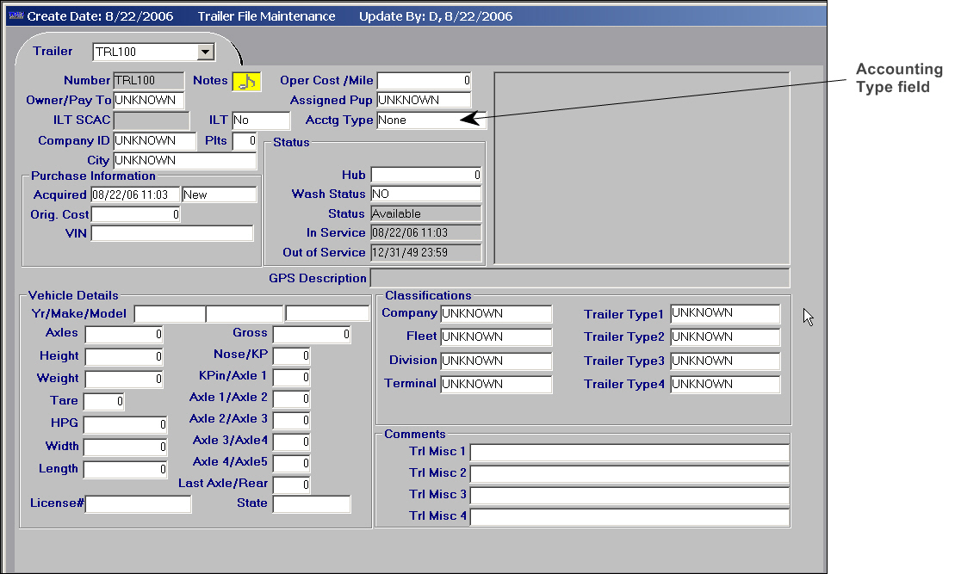Focus the Orig. Cost field
Viewport: 955px width, 574px height.
click(x=136, y=214)
